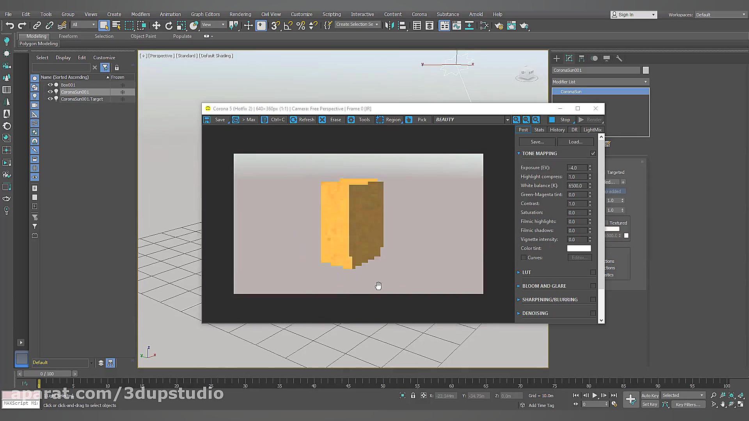The width and height of the screenshot is (749, 421).
Task: Open the Create panel plus icon
Action: [557, 58]
